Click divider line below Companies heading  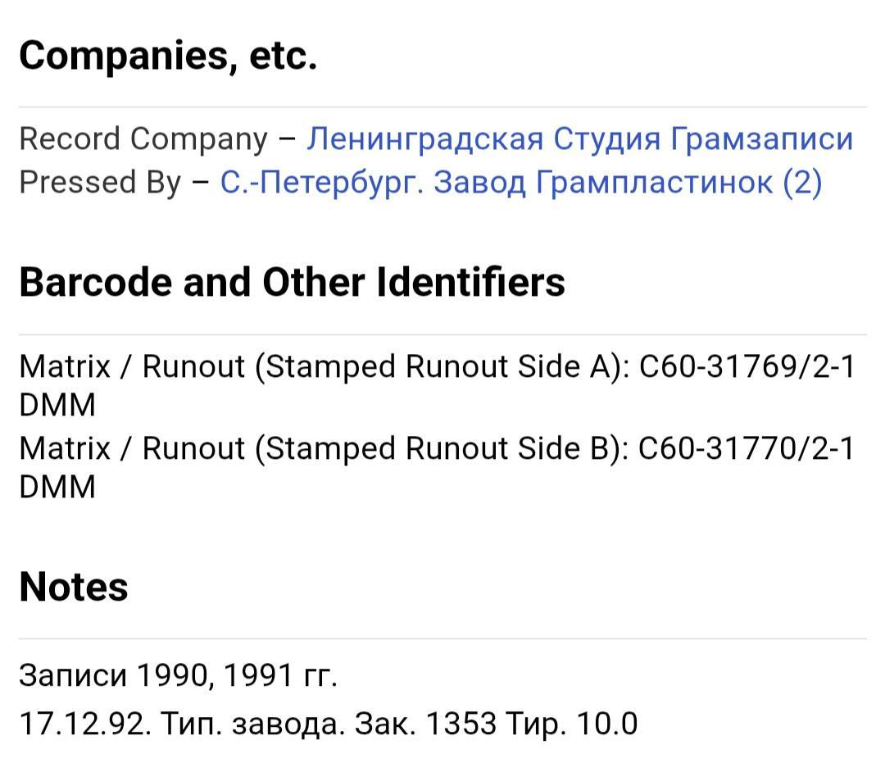[442, 107]
